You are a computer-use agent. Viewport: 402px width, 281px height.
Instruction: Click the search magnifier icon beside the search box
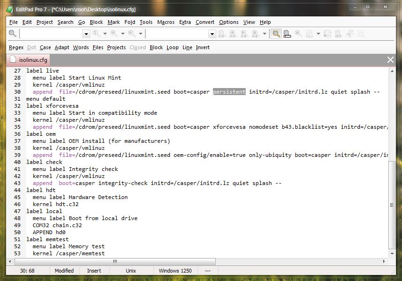point(12,34)
